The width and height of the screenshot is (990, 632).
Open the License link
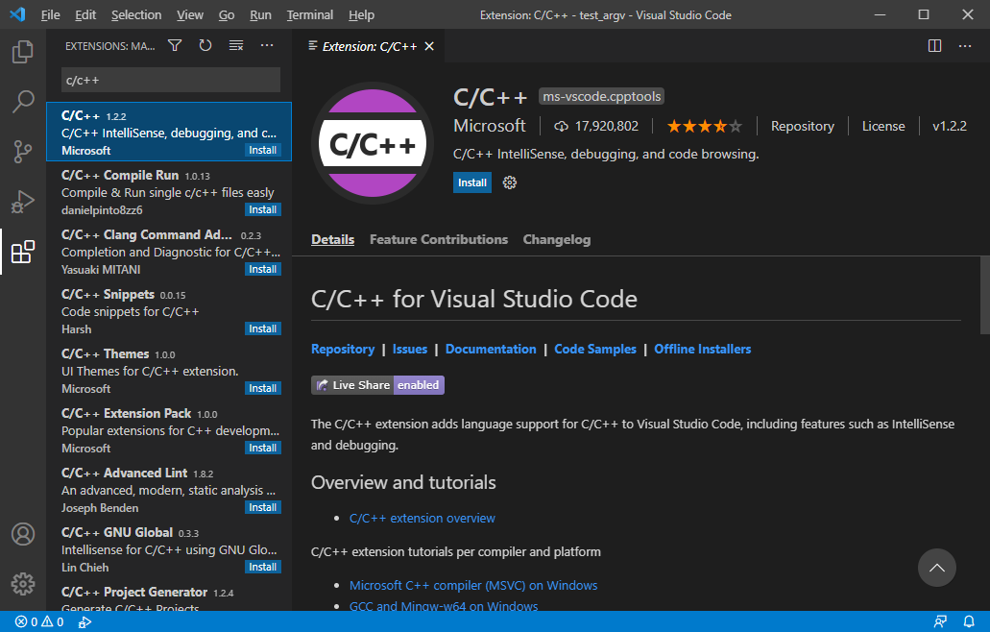[x=883, y=126]
